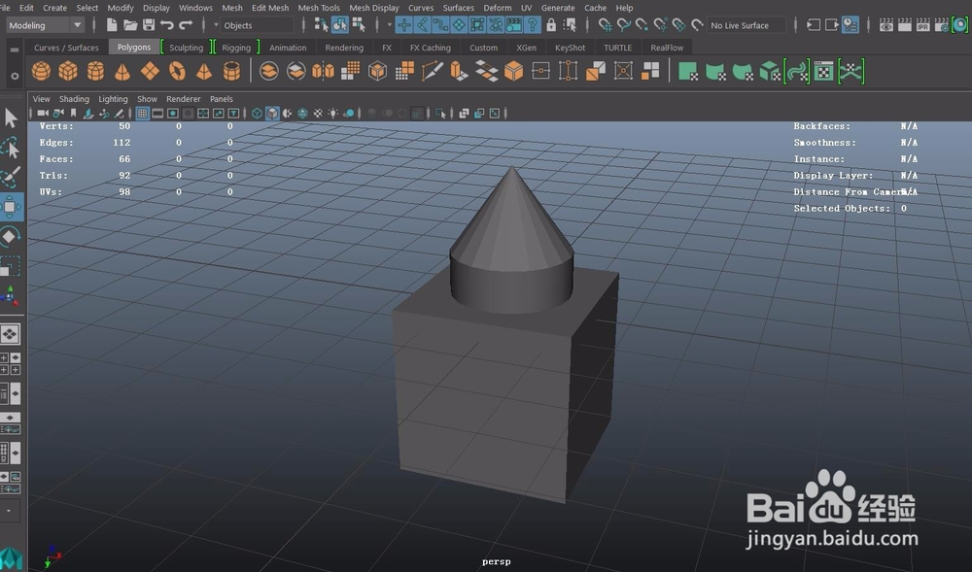The height and width of the screenshot is (572, 972).
Task: Select the Rotate tool in toolbox
Action: (x=11, y=237)
